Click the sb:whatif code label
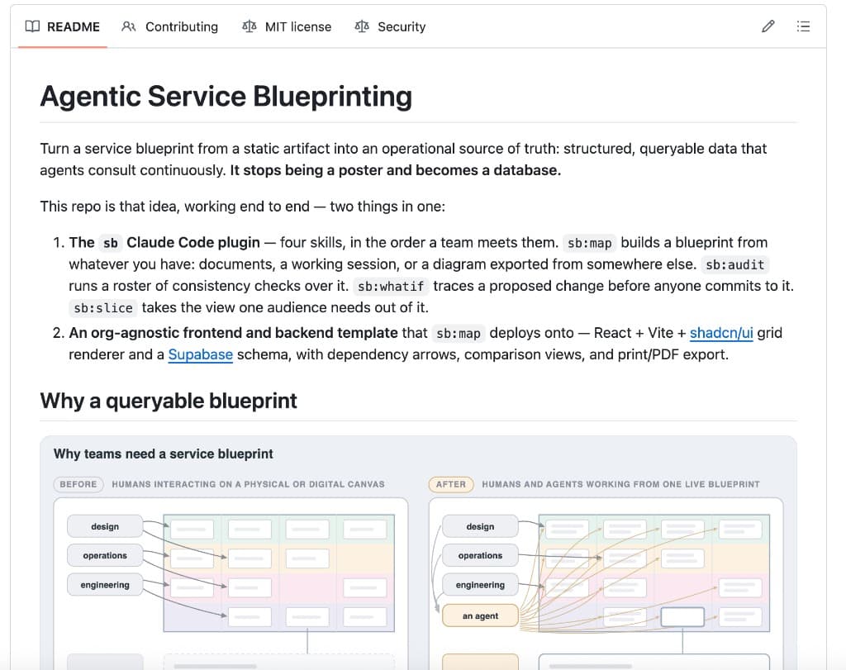 pos(391,286)
